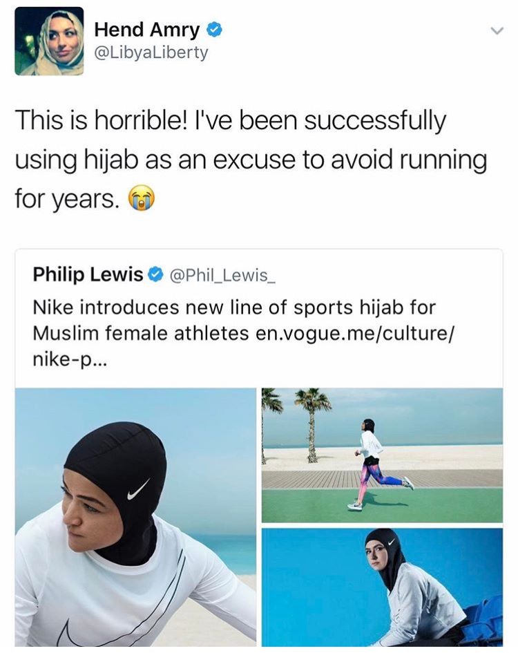The image size is (518, 653).
Task: Open the photo of the runner on the beach
Action: [x=382, y=455]
